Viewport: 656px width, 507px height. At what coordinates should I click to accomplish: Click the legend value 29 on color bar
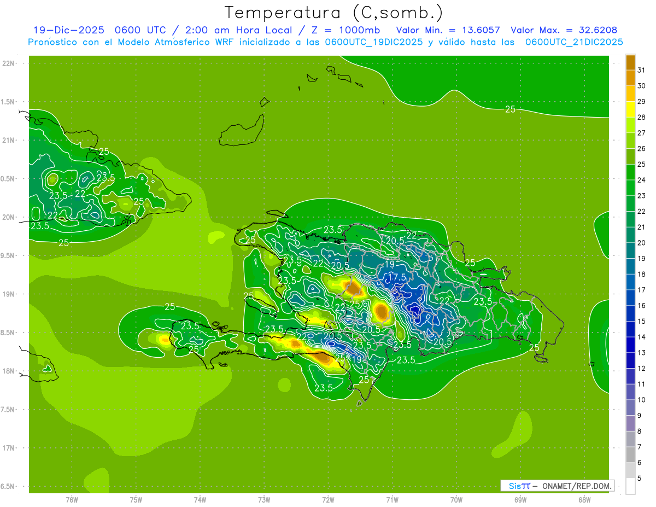tap(642, 101)
